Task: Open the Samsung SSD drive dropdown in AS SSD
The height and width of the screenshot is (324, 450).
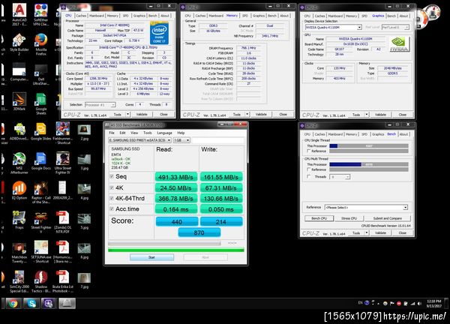Action: [x=139, y=140]
